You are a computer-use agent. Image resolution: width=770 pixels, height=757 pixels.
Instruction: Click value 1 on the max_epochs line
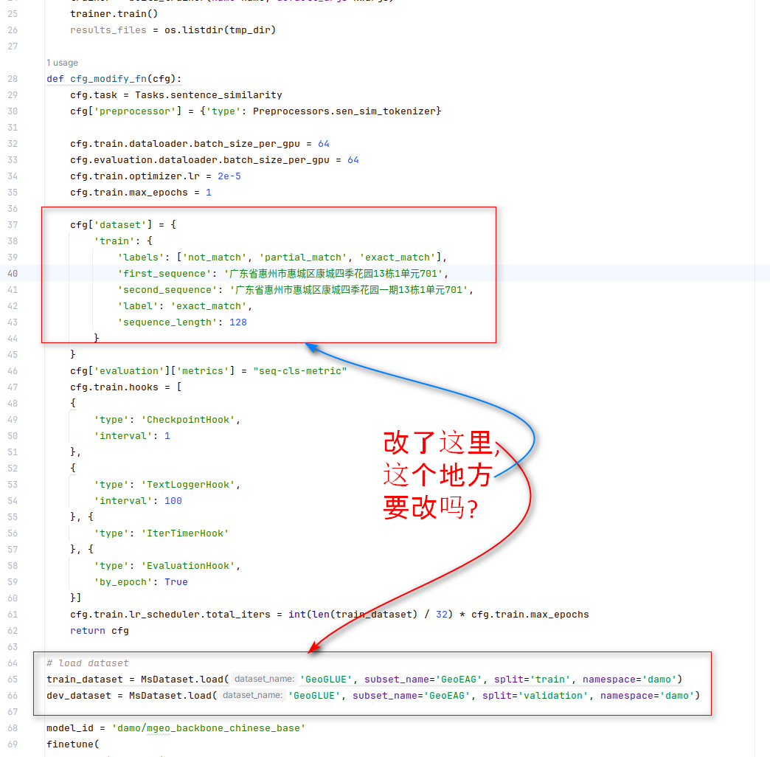(208, 192)
